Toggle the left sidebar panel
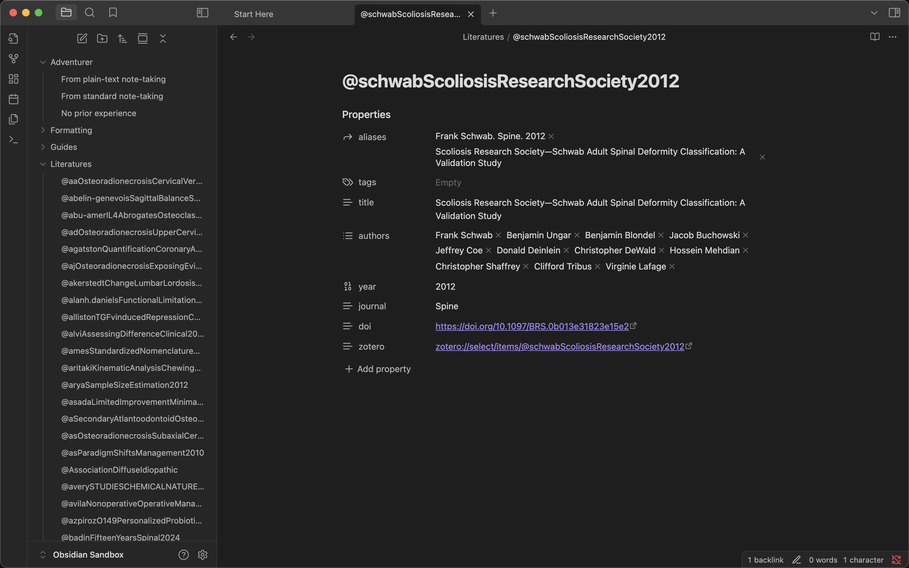 (x=202, y=13)
